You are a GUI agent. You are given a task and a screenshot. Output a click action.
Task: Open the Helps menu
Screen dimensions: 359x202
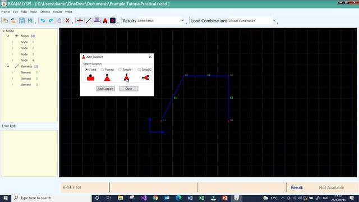click(x=68, y=12)
